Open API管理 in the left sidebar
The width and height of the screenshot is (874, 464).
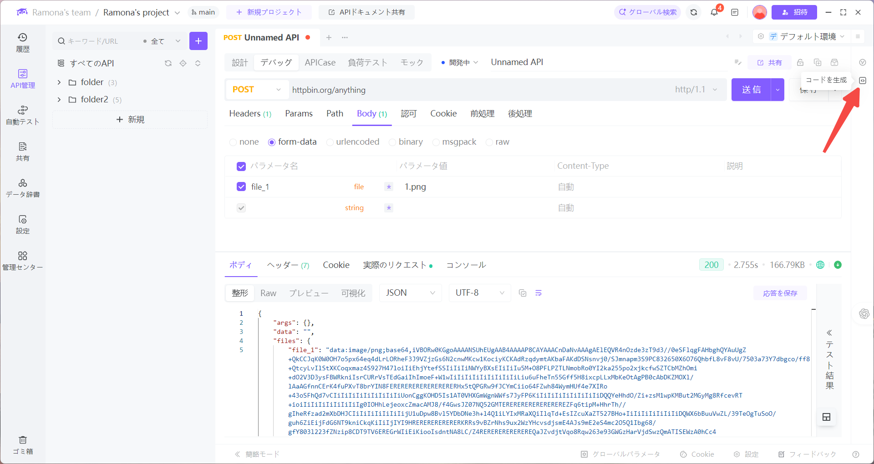pos(23,79)
